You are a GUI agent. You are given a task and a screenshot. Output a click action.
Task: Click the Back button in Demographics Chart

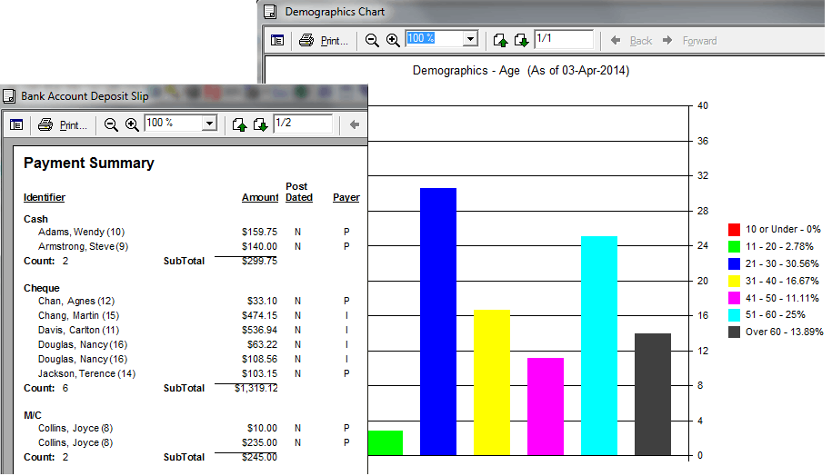pos(631,40)
